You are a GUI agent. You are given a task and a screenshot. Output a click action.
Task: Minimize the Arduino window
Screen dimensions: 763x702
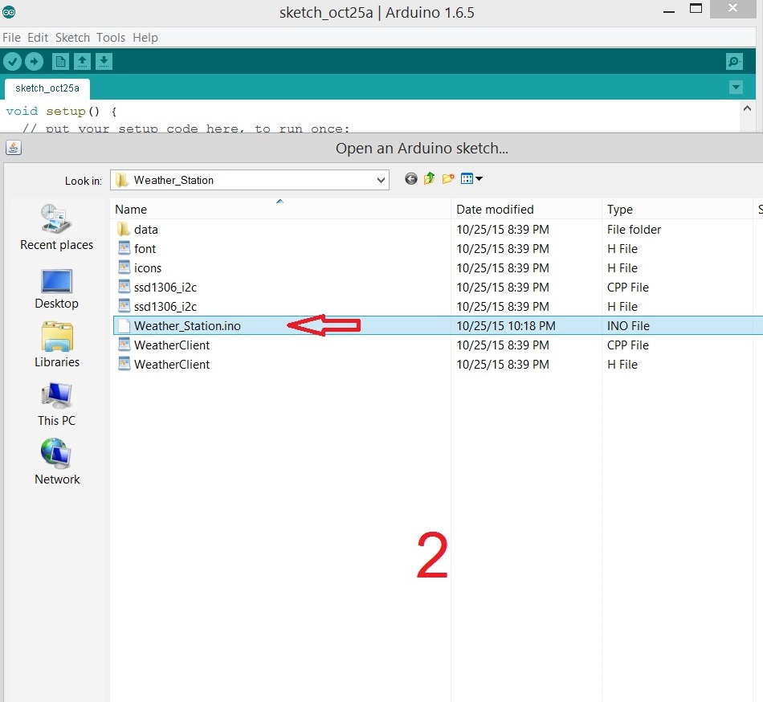[669, 10]
